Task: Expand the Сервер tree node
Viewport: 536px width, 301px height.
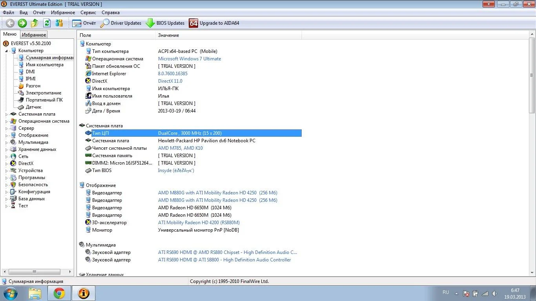Action: click(6, 129)
